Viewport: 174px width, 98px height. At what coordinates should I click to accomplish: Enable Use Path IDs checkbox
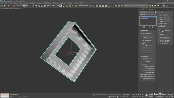point(161,43)
